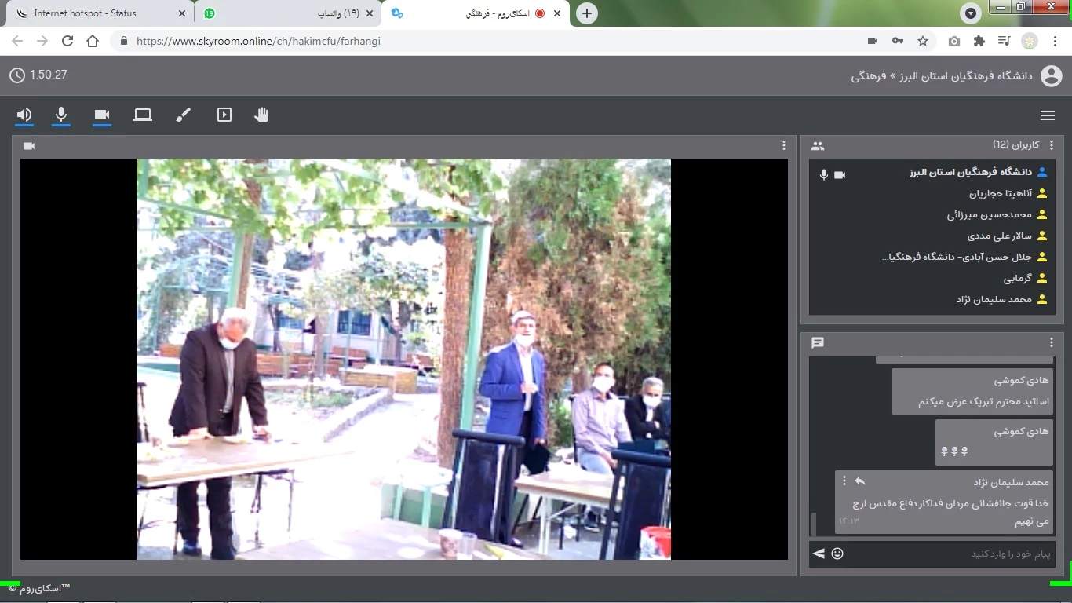Open the whiteboard brush tool
Image resolution: width=1072 pixels, height=603 pixels.
point(183,115)
